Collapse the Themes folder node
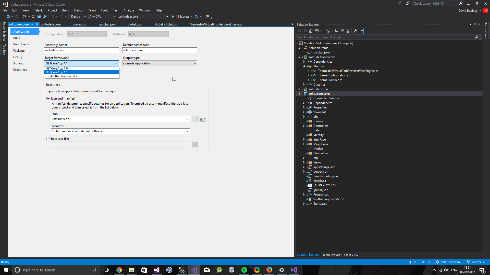The width and height of the screenshot is (490, 275). 304,66
